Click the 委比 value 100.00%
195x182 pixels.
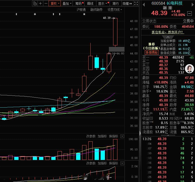(x=161, y=27)
